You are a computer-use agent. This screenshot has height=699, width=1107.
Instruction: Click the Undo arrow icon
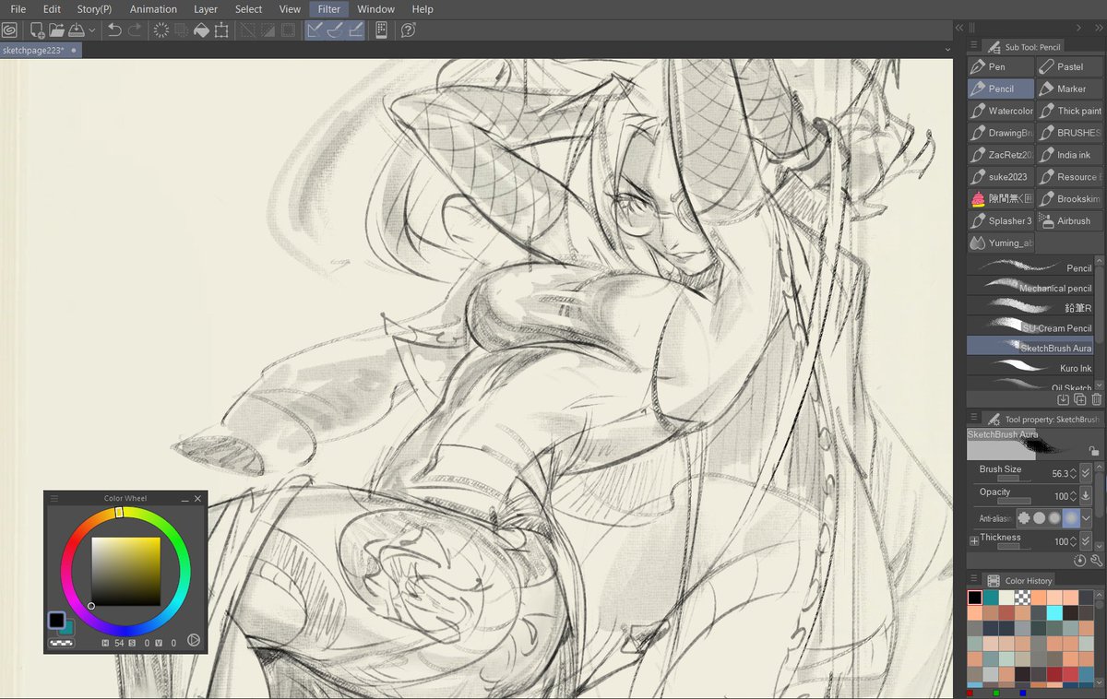click(x=114, y=30)
